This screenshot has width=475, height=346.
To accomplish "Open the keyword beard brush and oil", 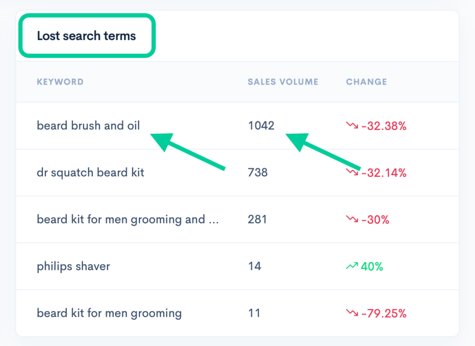I will 88,125.
